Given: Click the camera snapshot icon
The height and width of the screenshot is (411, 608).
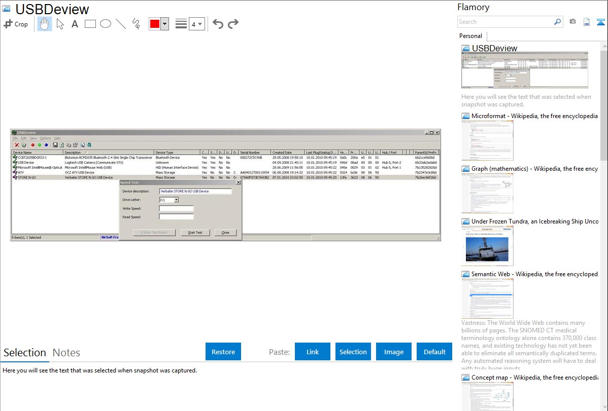Looking at the screenshot, I should [572, 22].
